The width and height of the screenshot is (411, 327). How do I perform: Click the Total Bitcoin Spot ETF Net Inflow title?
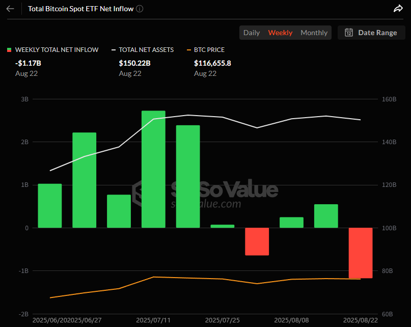pos(81,9)
